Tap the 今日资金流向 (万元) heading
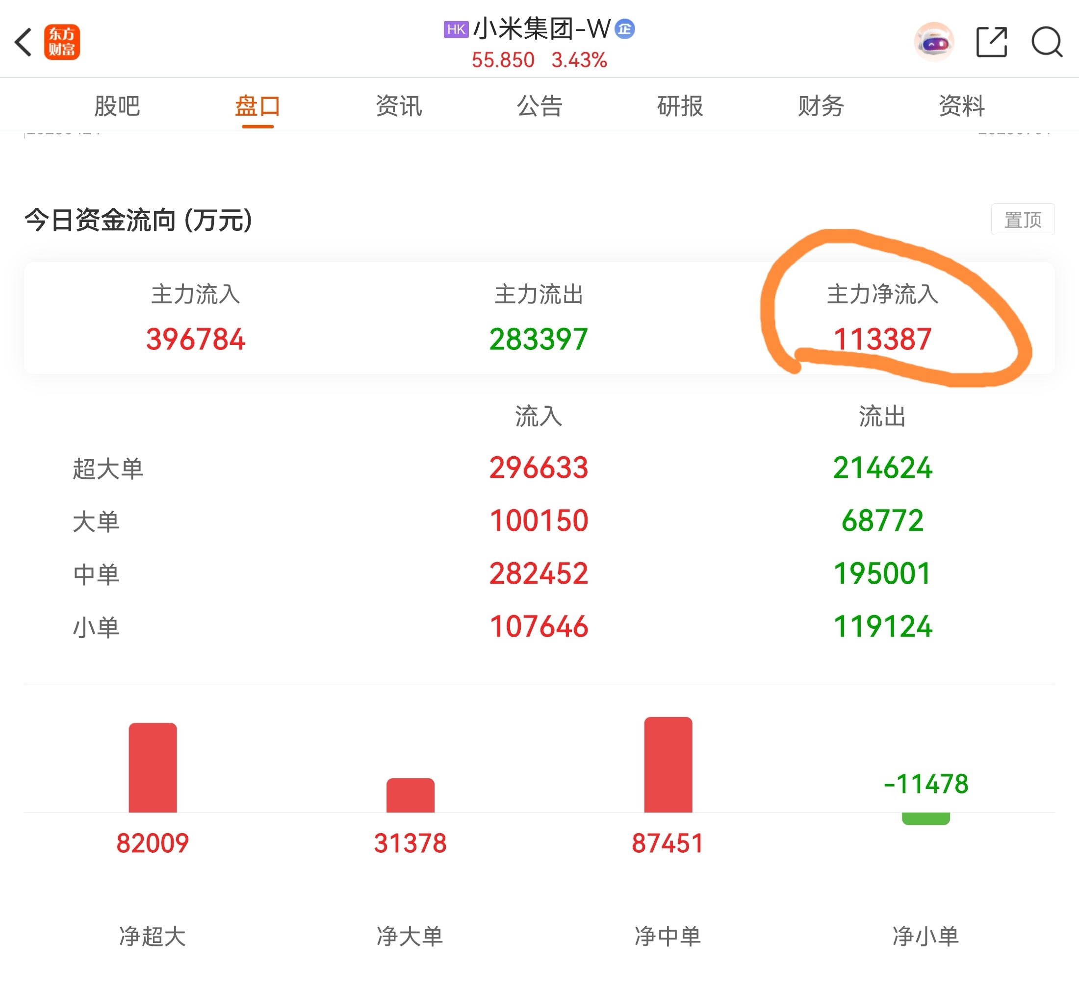Viewport: 1079px width, 988px height. [138, 220]
